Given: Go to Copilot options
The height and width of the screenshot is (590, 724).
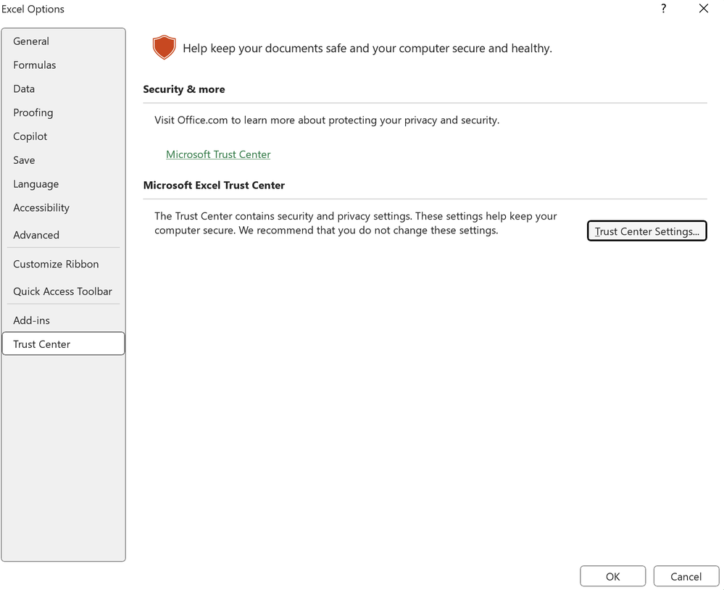Looking at the screenshot, I should point(30,136).
